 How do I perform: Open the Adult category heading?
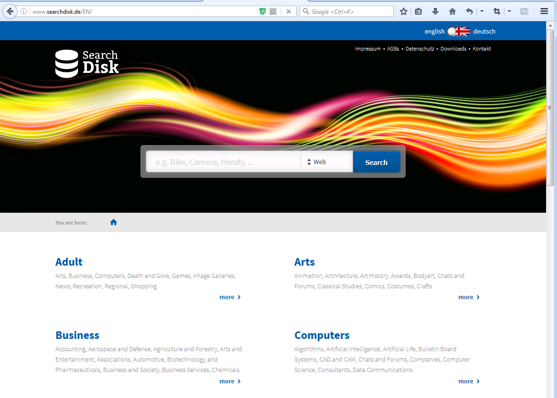69,262
